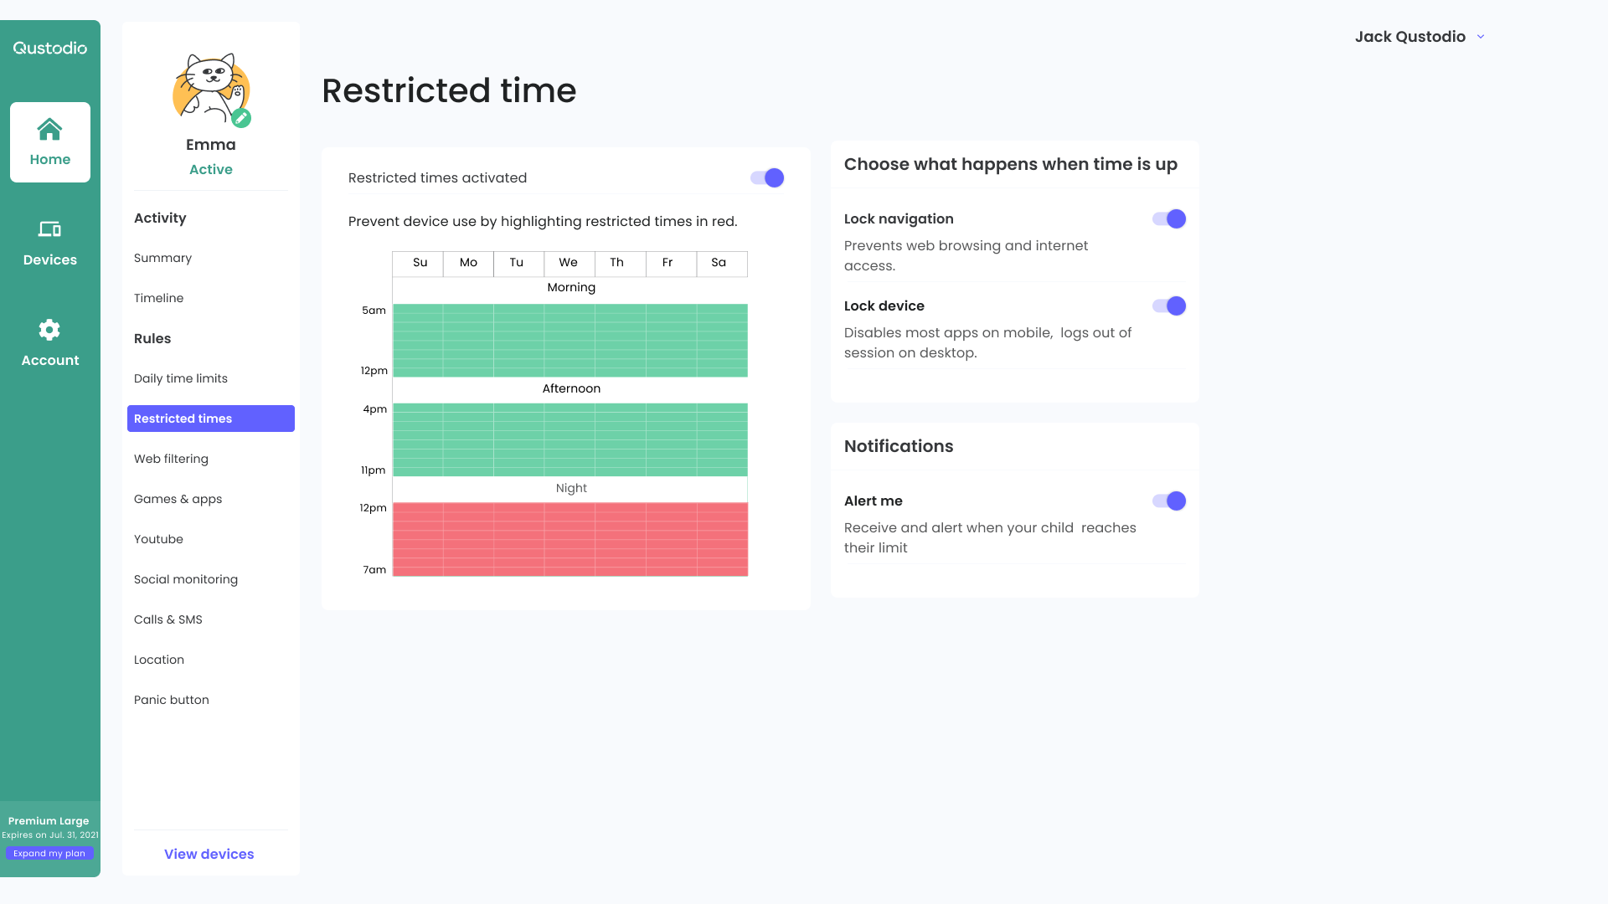Click the View devices link

(209, 853)
